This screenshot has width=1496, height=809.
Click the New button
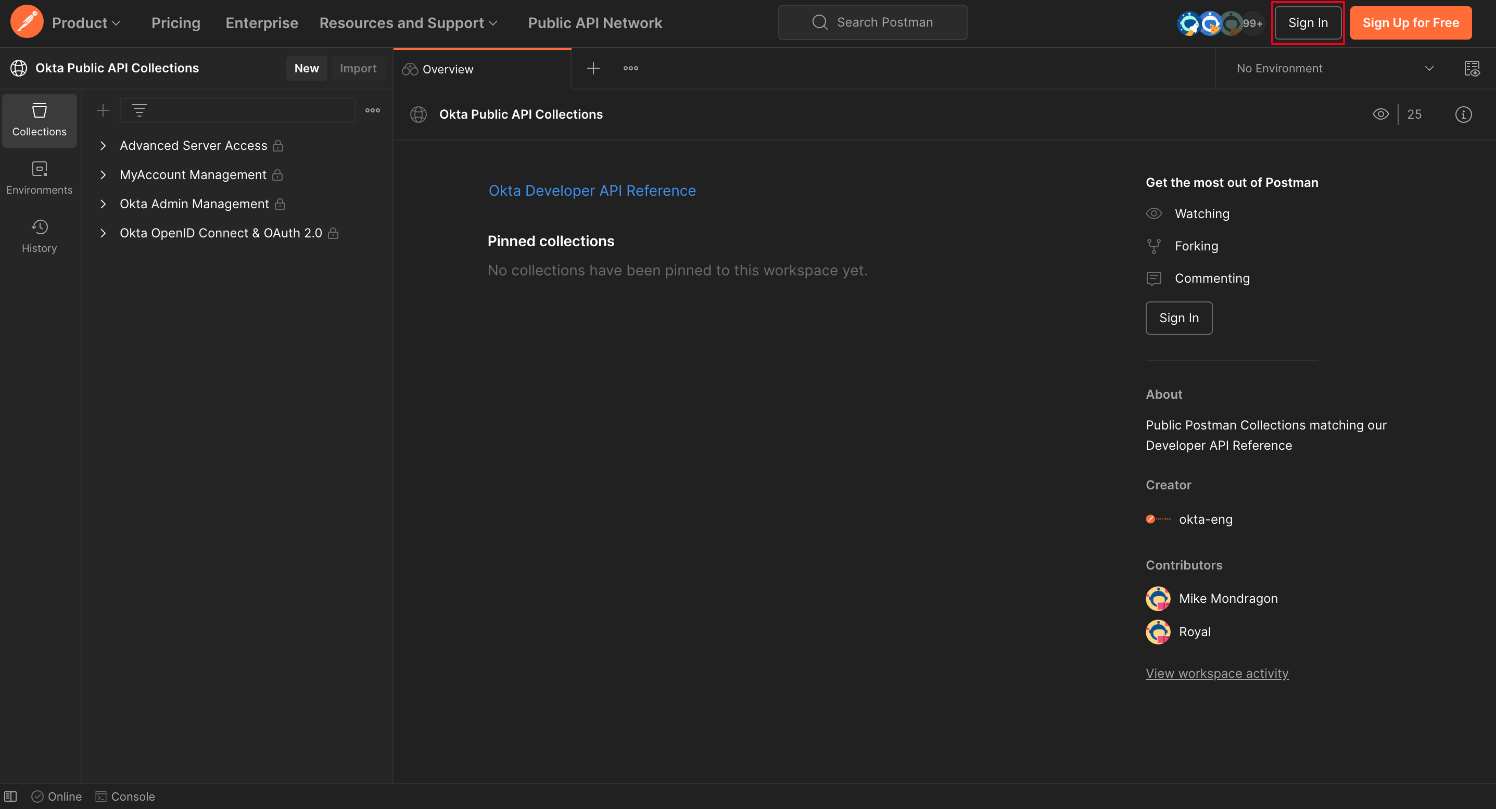pos(307,68)
